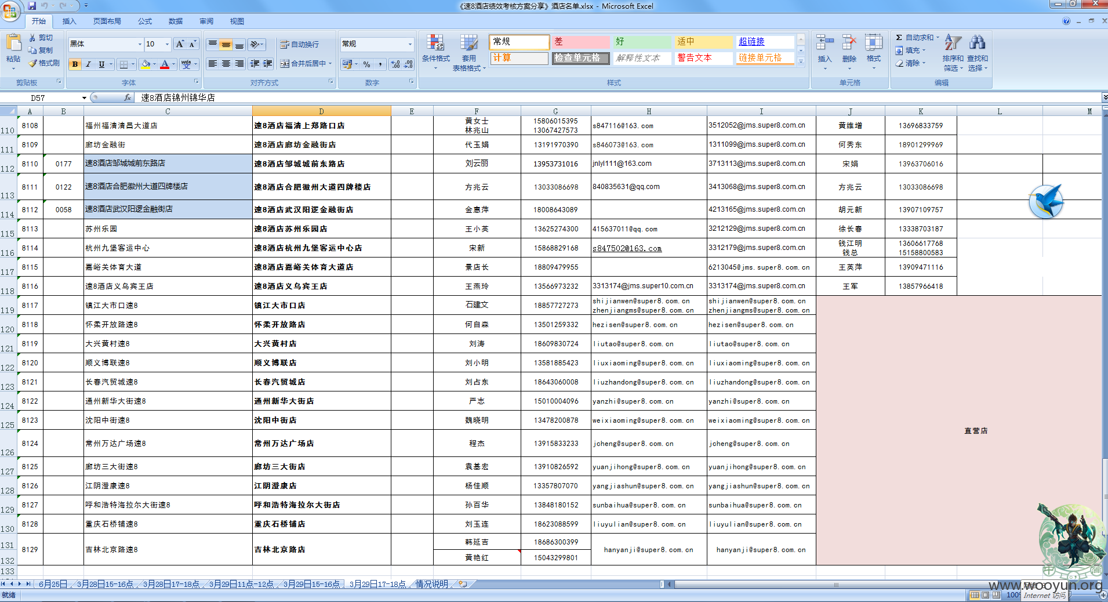This screenshot has height=602, width=1108.
Task: Click the Comma Style icon
Action: [380, 64]
